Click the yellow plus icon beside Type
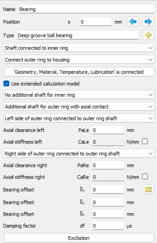 click(x=148, y=35)
